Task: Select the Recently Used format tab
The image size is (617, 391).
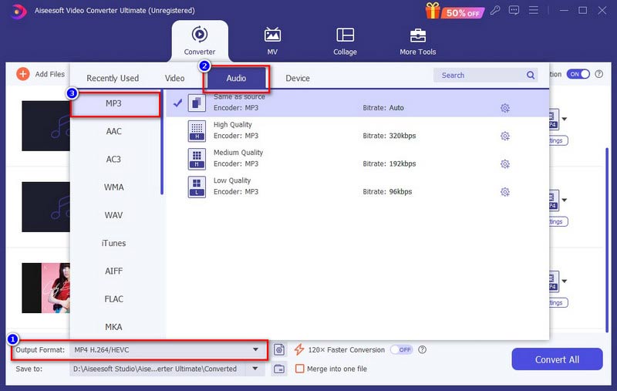Action: pos(113,79)
